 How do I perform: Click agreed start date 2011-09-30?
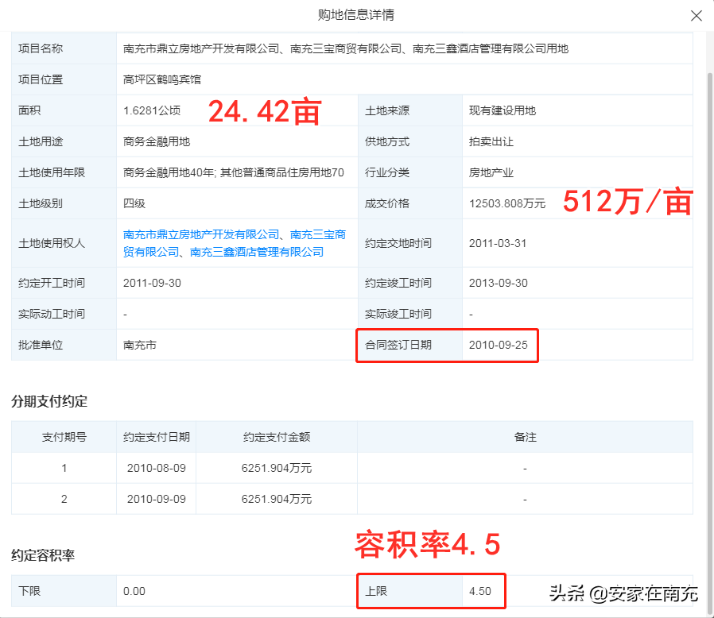point(152,283)
